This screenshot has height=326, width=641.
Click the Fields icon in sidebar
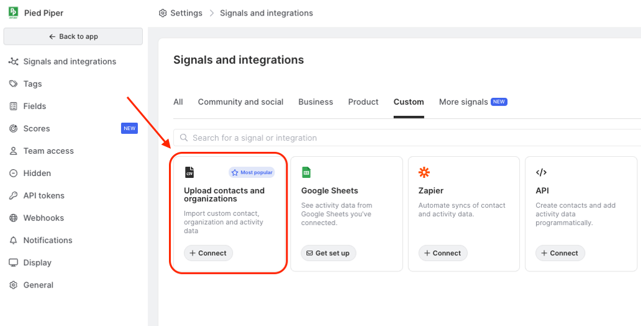click(14, 106)
